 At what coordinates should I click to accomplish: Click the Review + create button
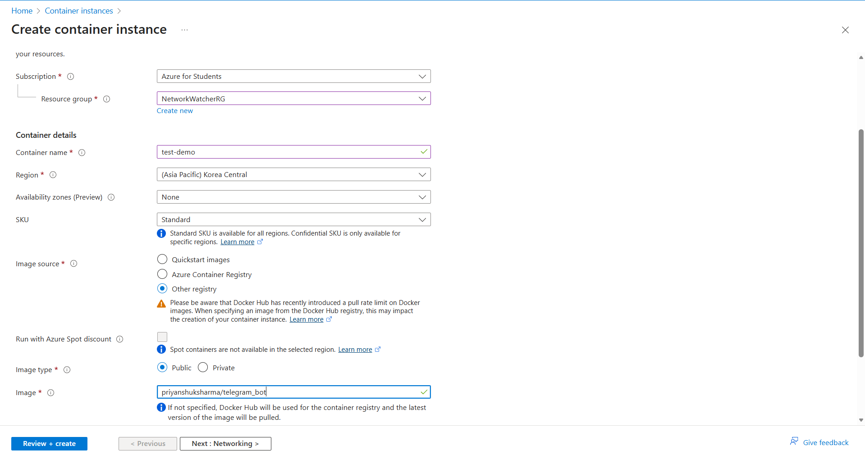point(49,444)
